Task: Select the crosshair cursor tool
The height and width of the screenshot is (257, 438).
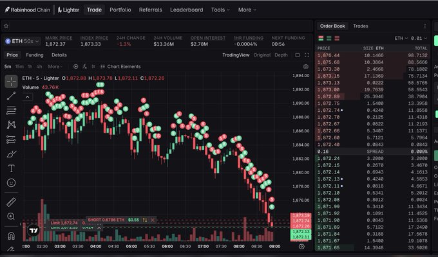Action: pyautogui.click(x=11, y=82)
